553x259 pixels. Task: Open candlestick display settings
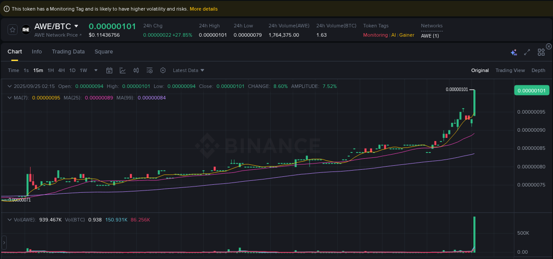pos(136,70)
